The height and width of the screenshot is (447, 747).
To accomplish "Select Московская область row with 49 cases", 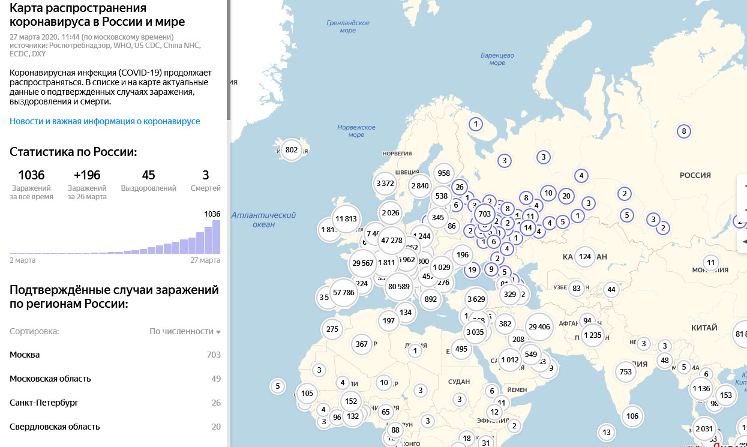I will (50, 379).
